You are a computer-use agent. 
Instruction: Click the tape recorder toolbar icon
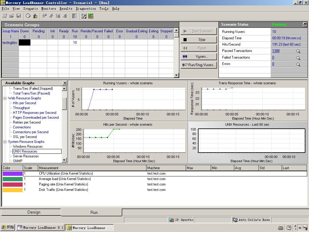pos(84,16)
